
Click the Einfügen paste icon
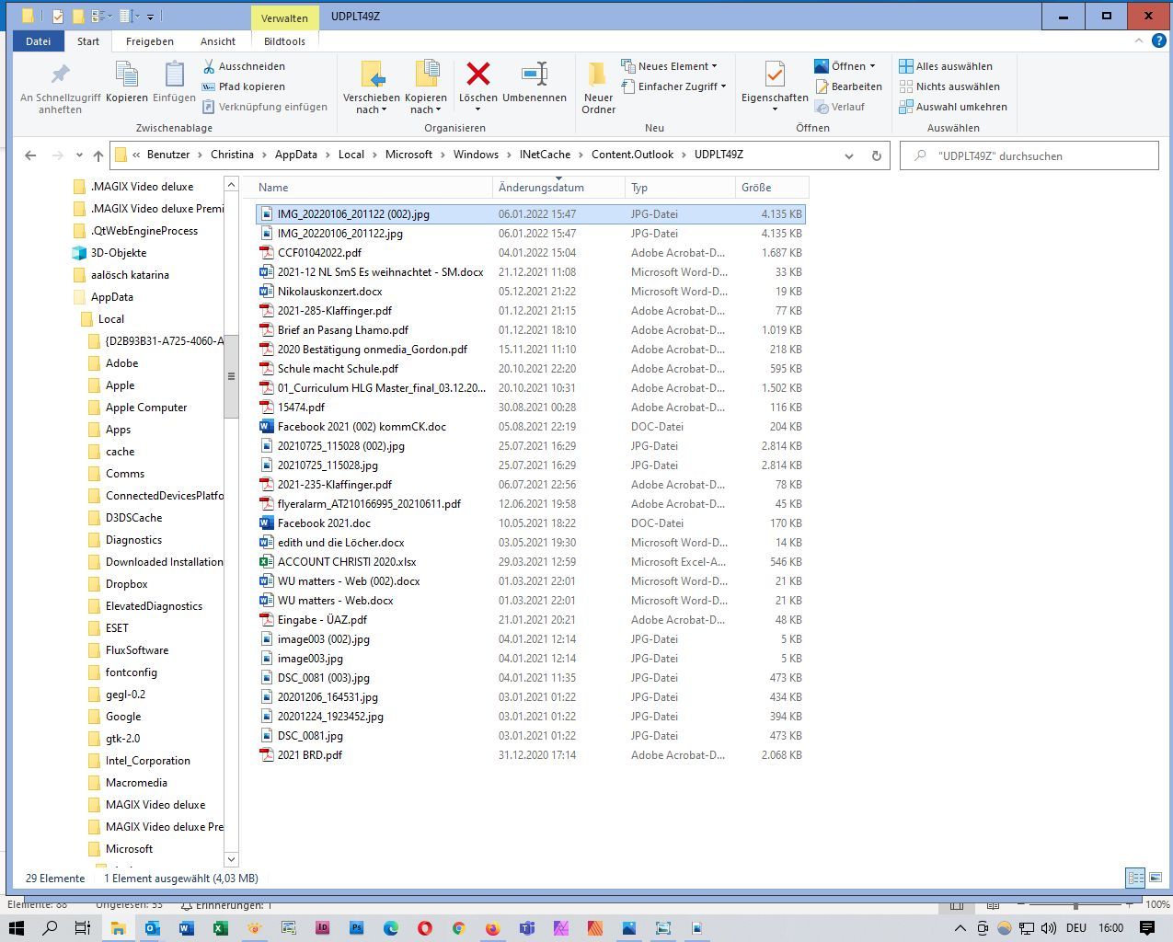point(174,75)
